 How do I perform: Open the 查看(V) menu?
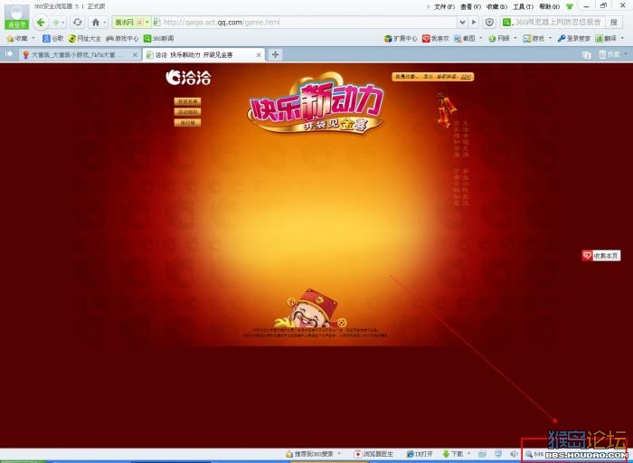point(470,7)
